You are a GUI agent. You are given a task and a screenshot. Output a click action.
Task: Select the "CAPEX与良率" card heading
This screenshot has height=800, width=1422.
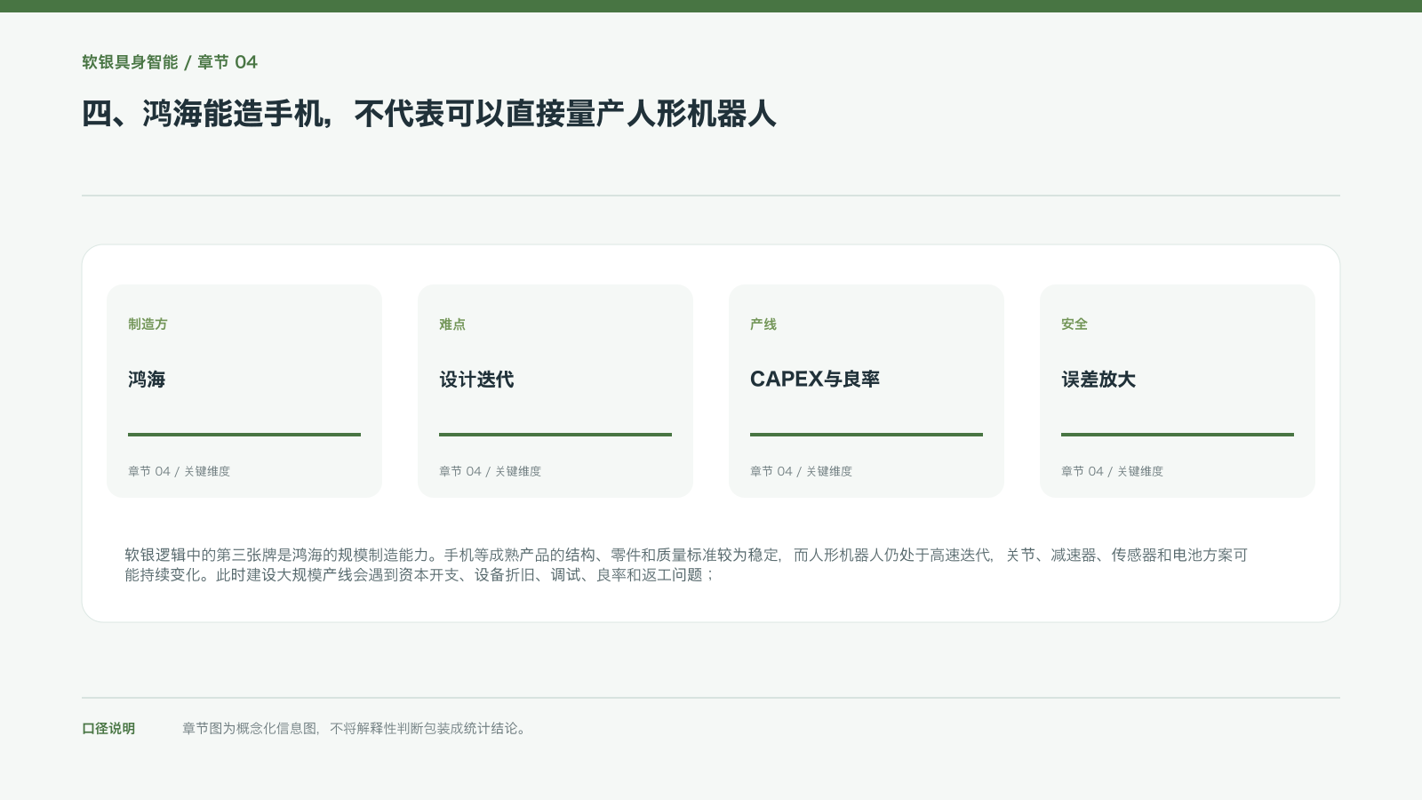coord(815,380)
